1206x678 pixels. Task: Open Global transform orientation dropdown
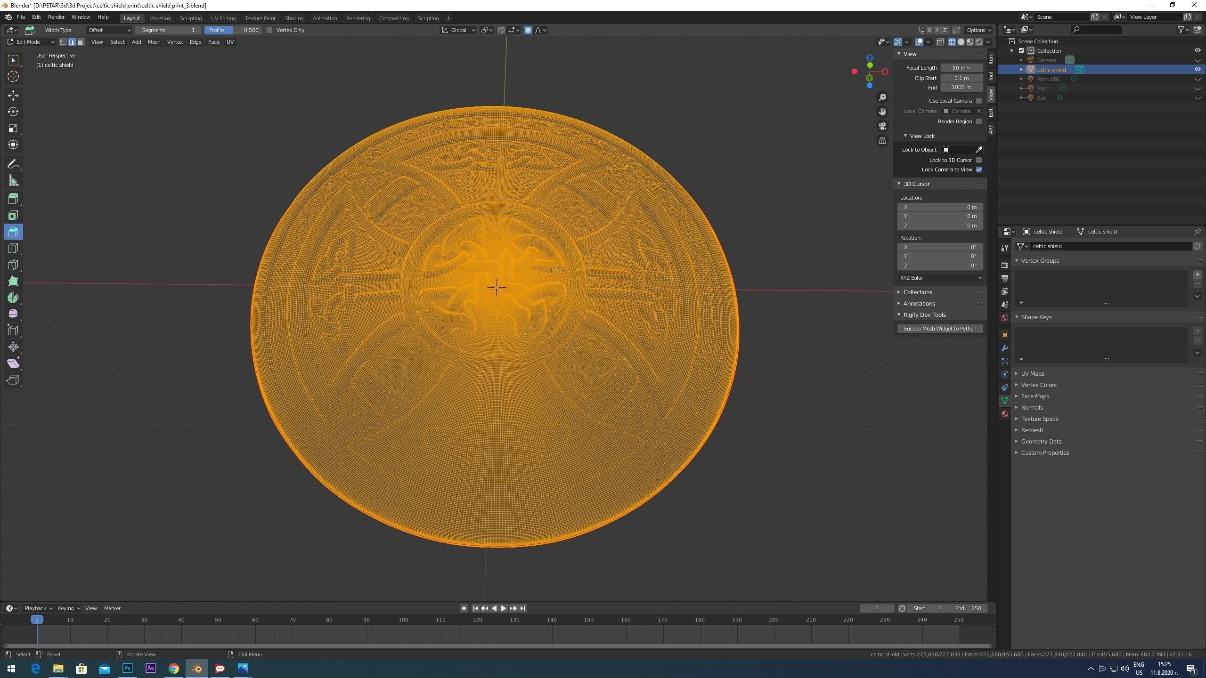pos(458,30)
